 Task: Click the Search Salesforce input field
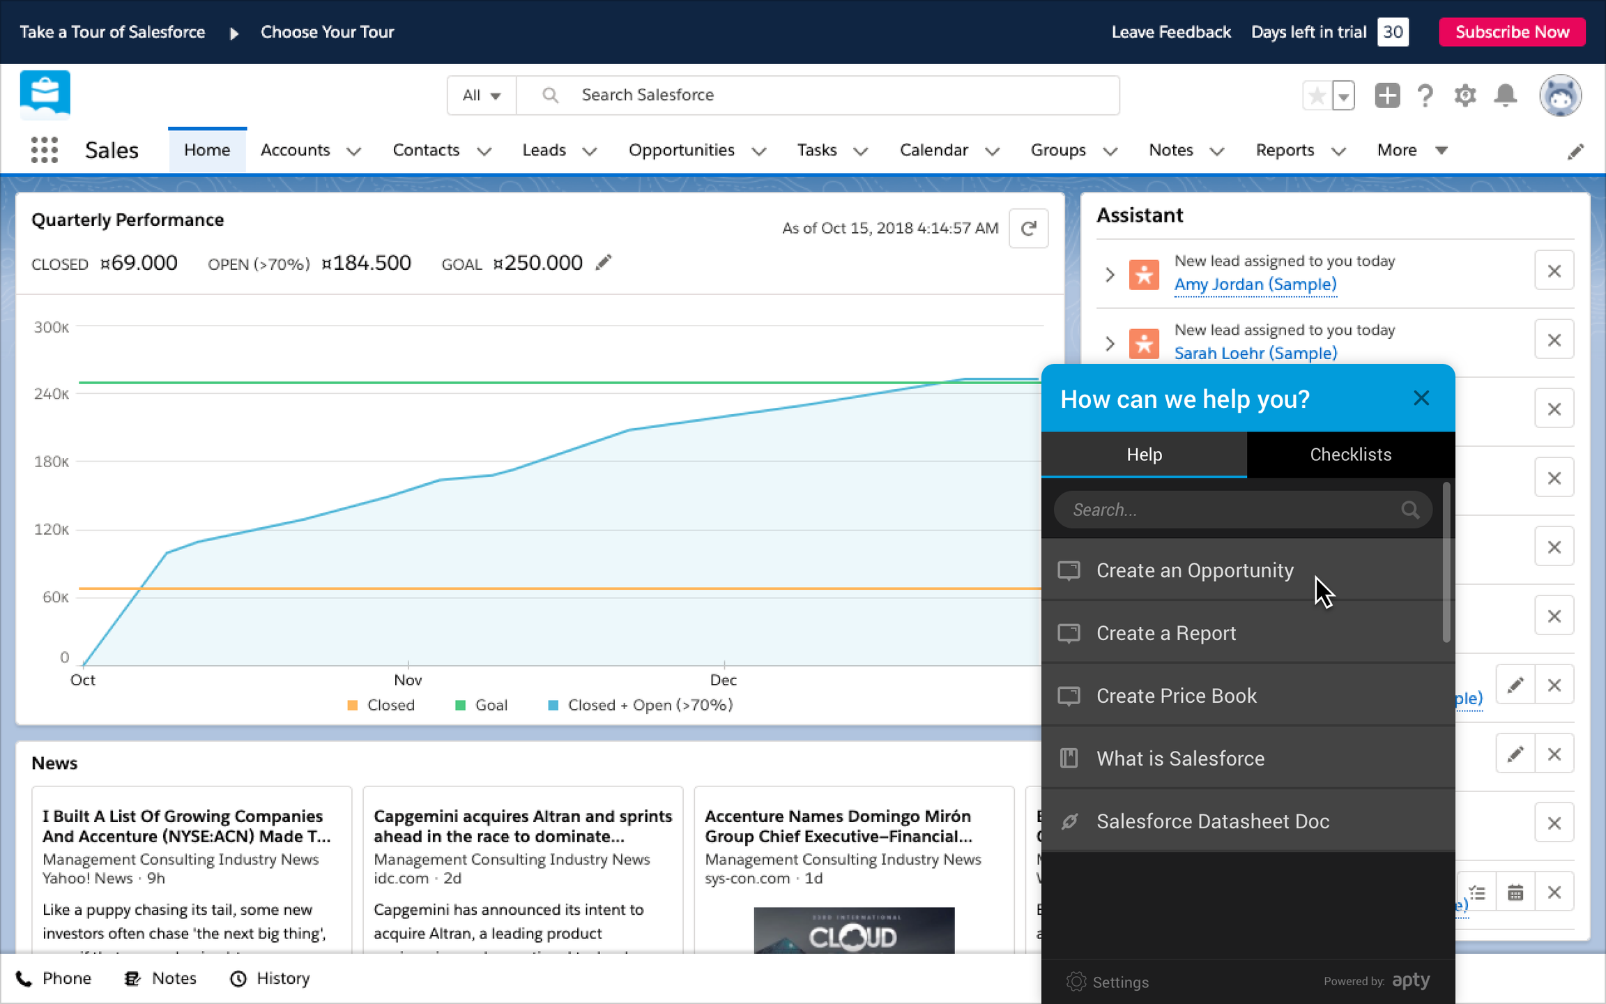pos(836,96)
